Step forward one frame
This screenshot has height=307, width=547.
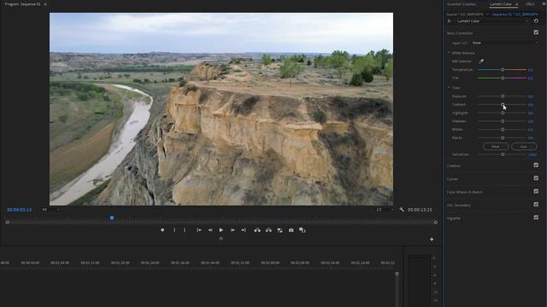tap(232, 230)
